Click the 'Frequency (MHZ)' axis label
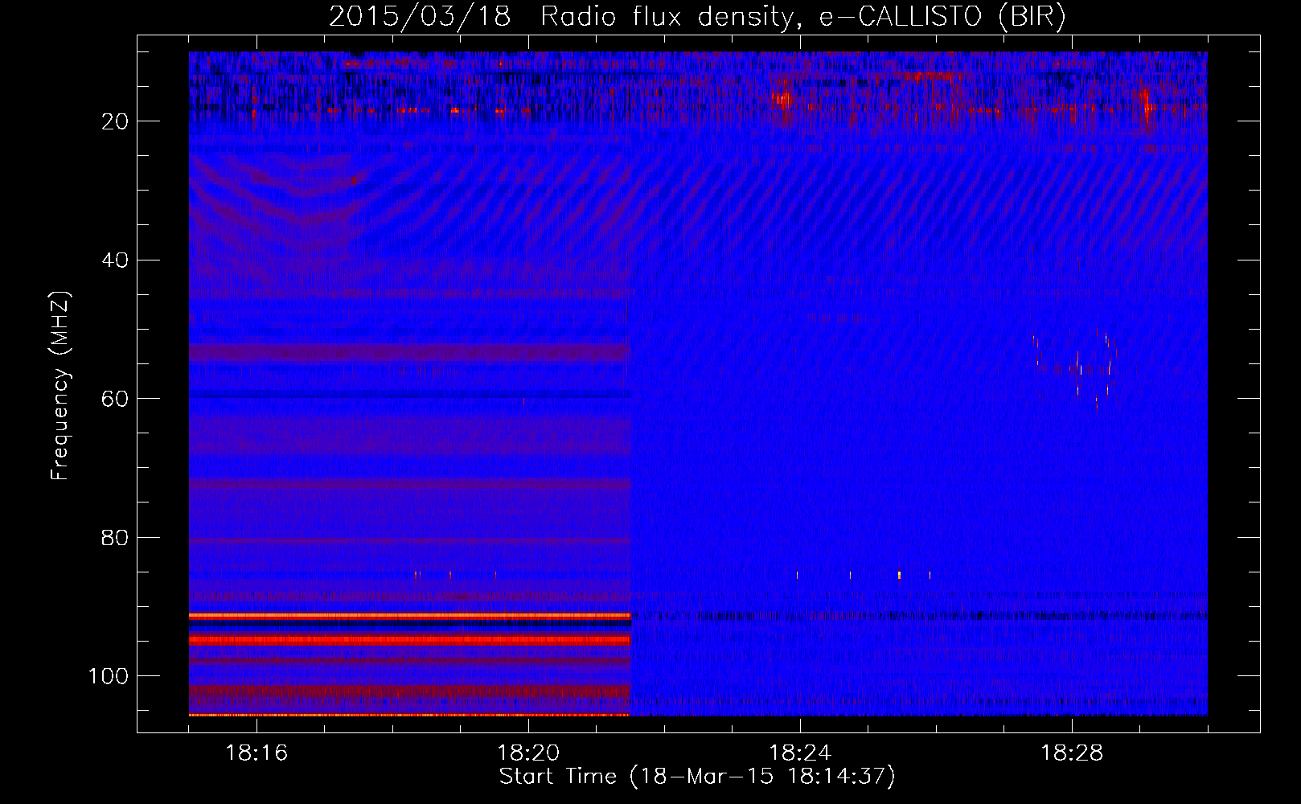 pyautogui.click(x=60, y=385)
